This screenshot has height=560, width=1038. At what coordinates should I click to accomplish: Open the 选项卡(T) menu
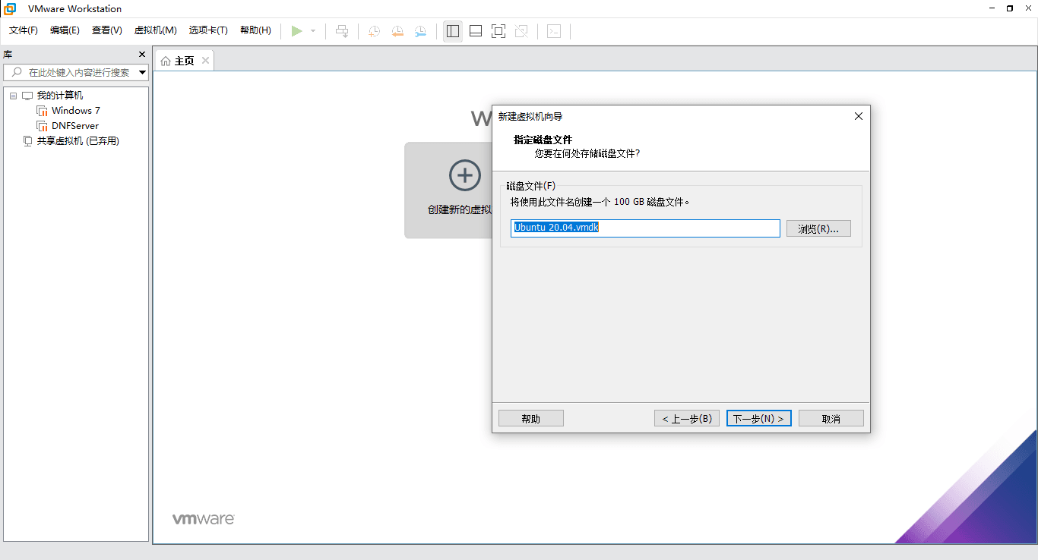click(208, 30)
